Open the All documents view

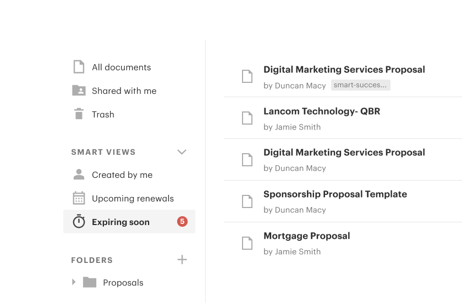(121, 67)
